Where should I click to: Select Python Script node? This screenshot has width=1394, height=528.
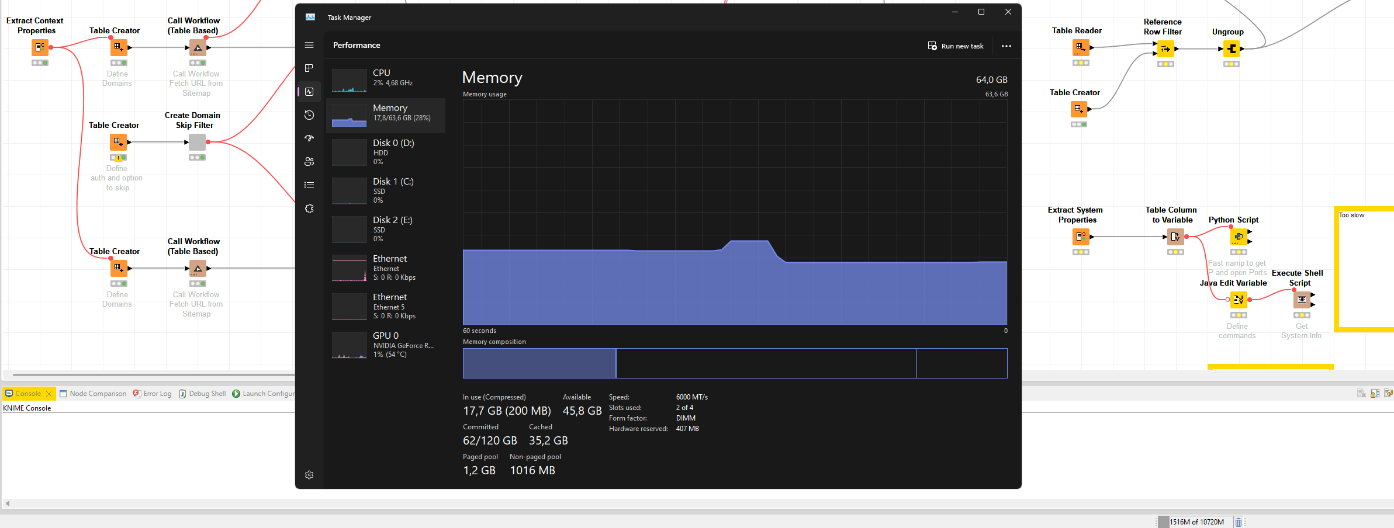[1239, 237]
